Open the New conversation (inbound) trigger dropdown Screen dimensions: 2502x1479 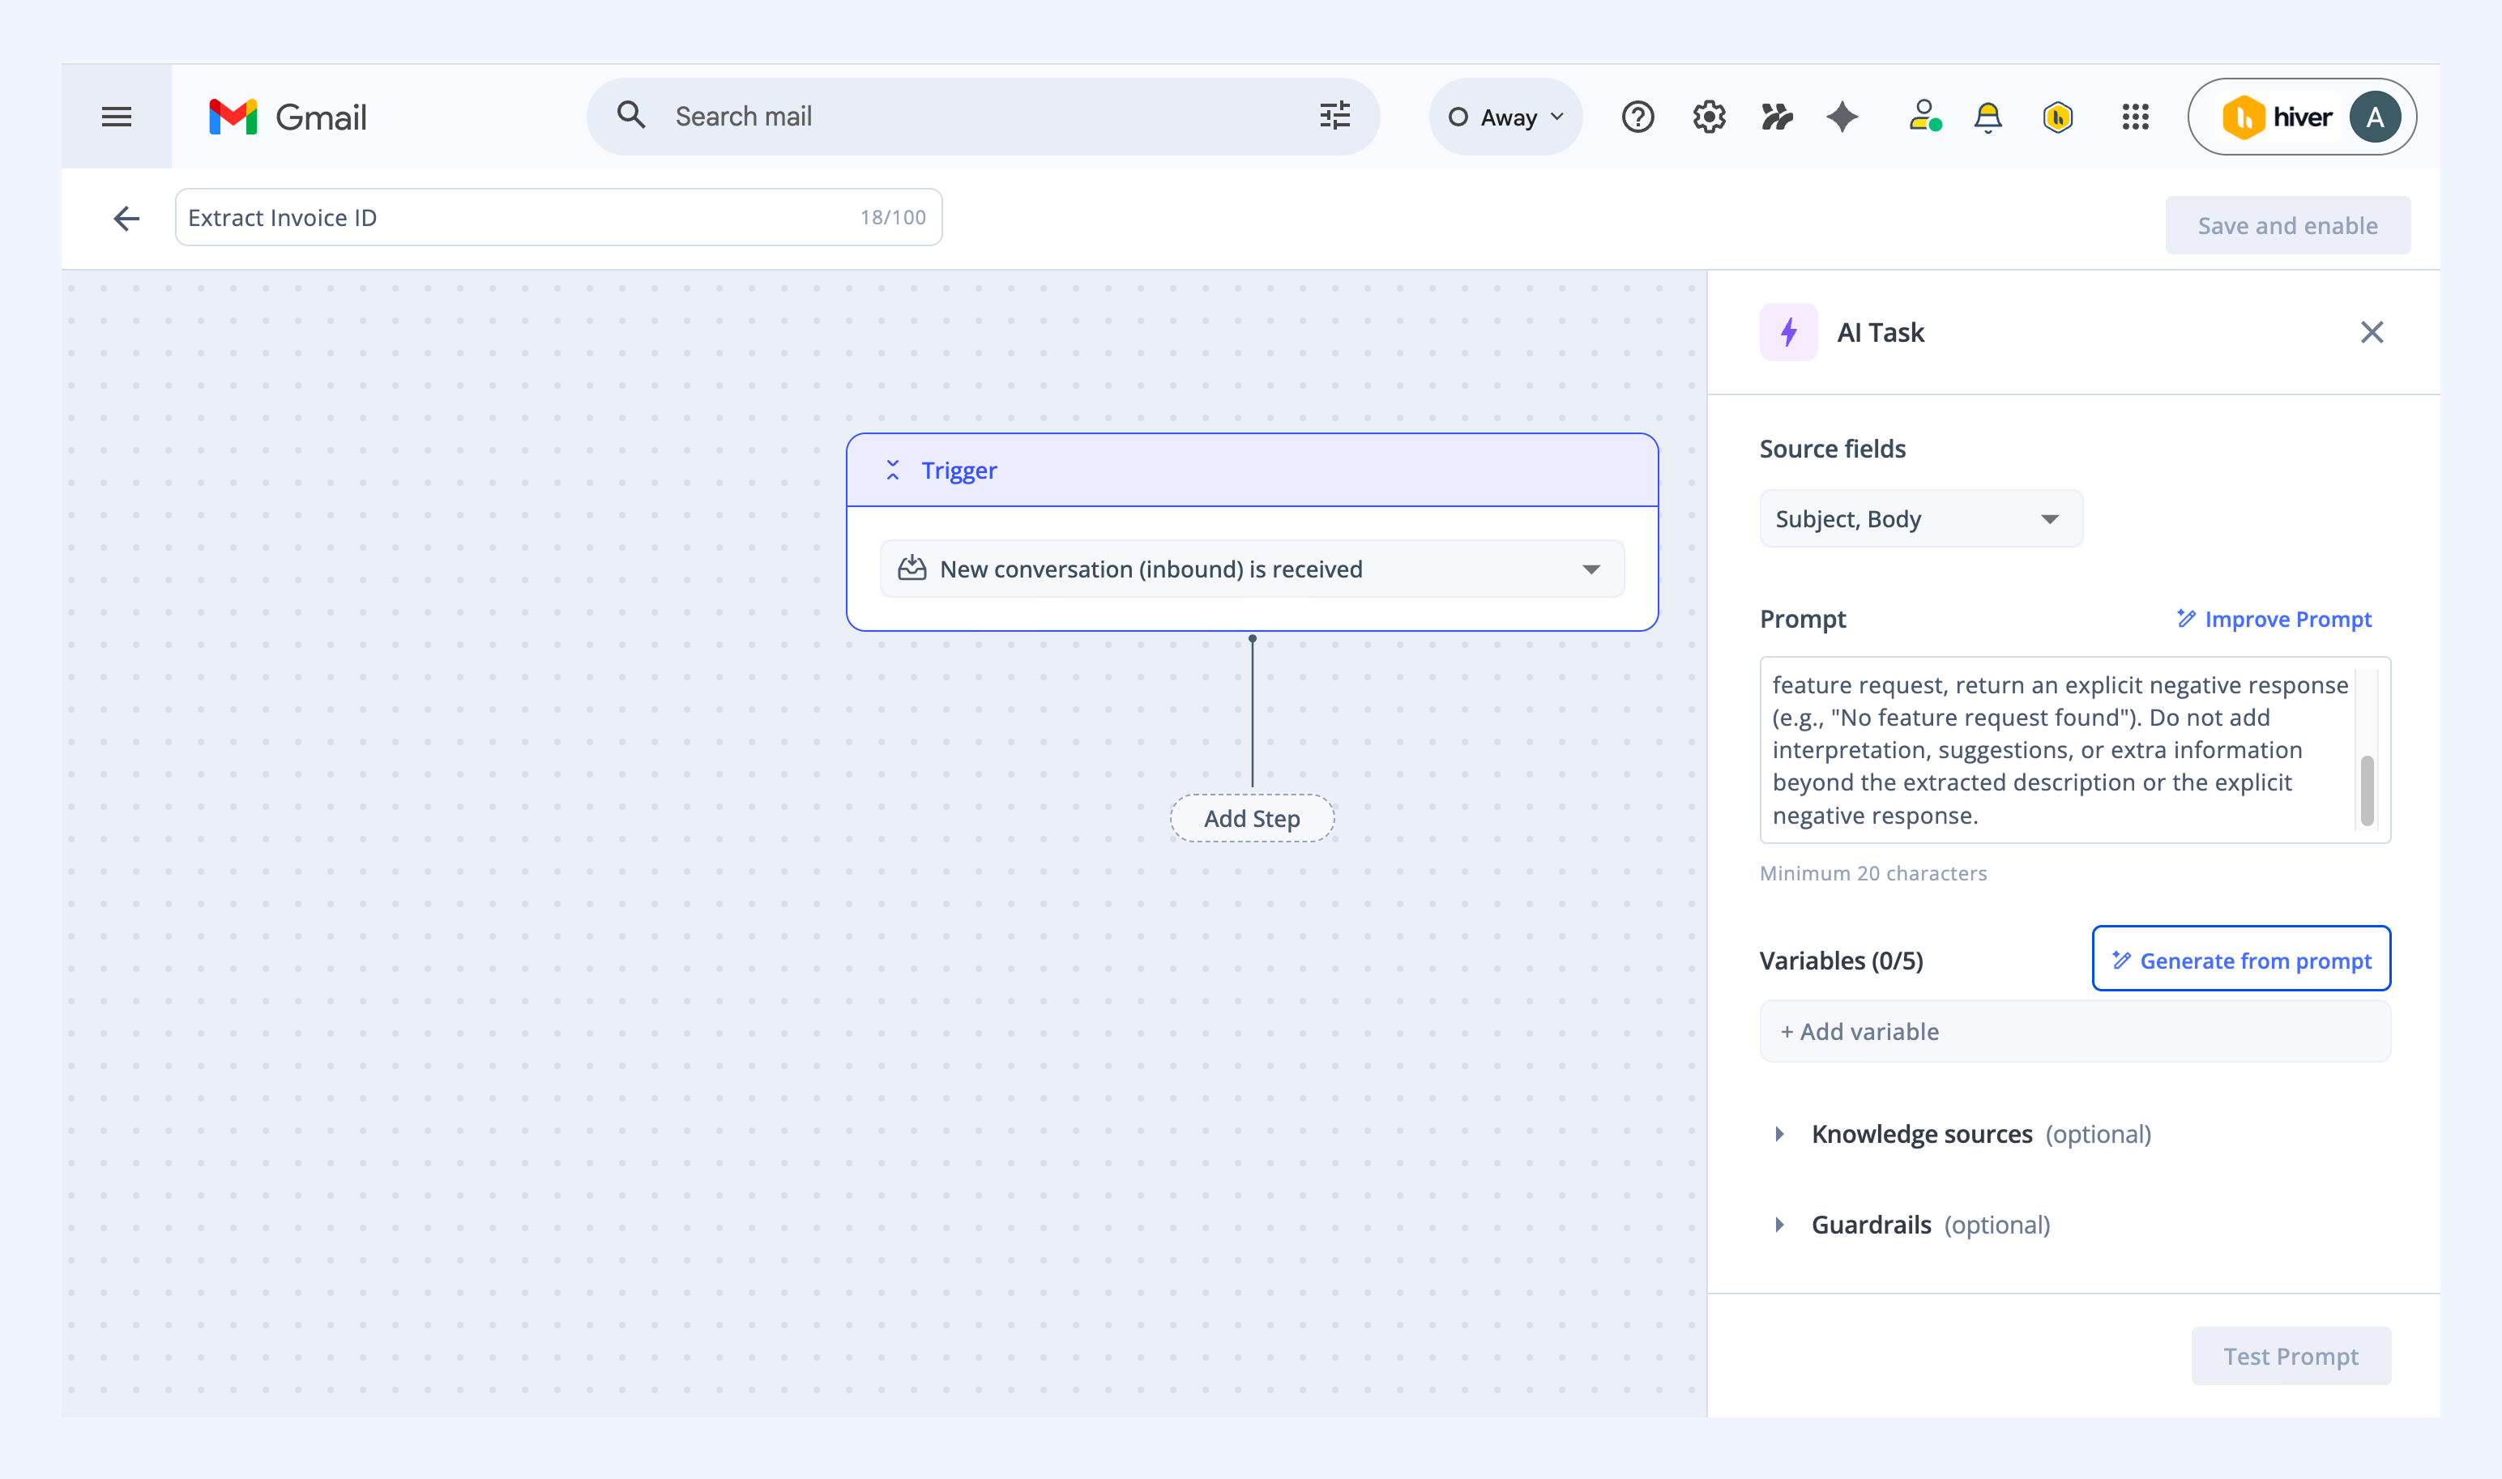1252,569
